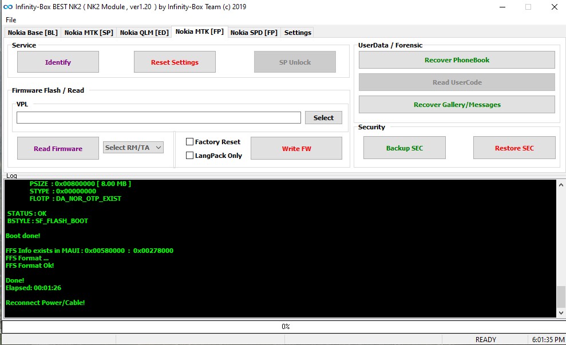The image size is (566, 345).
Task: Click the 6:01:35 PM status clock
Action: click(548, 340)
